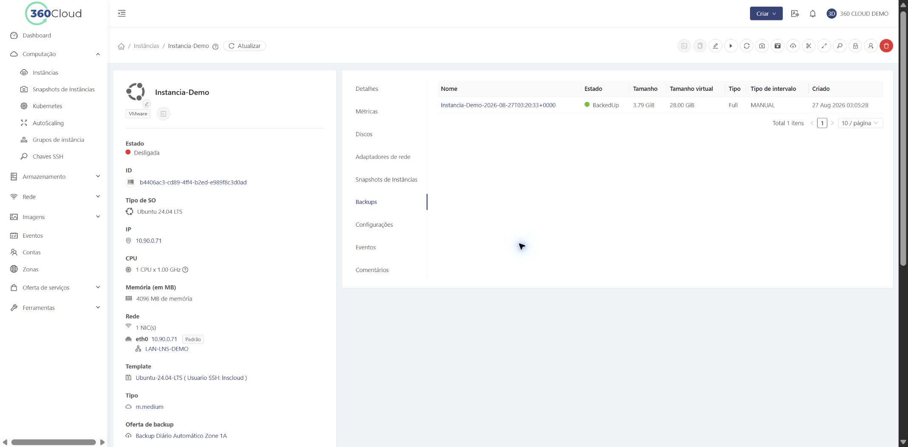This screenshot has height=447, width=908.
Task: Click the SSH key reset icon
Action: pos(840,46)
